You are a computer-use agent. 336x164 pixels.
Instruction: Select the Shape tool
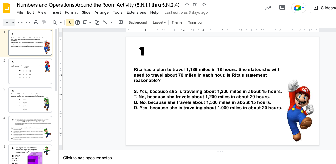point(97,22)
